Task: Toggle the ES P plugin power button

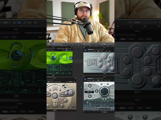Action: coord(86,50)
